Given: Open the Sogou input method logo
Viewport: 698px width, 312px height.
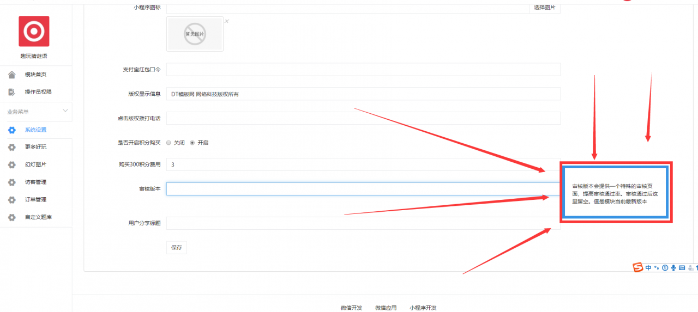Looking at the screenshot, I should [x=638, y=267].
